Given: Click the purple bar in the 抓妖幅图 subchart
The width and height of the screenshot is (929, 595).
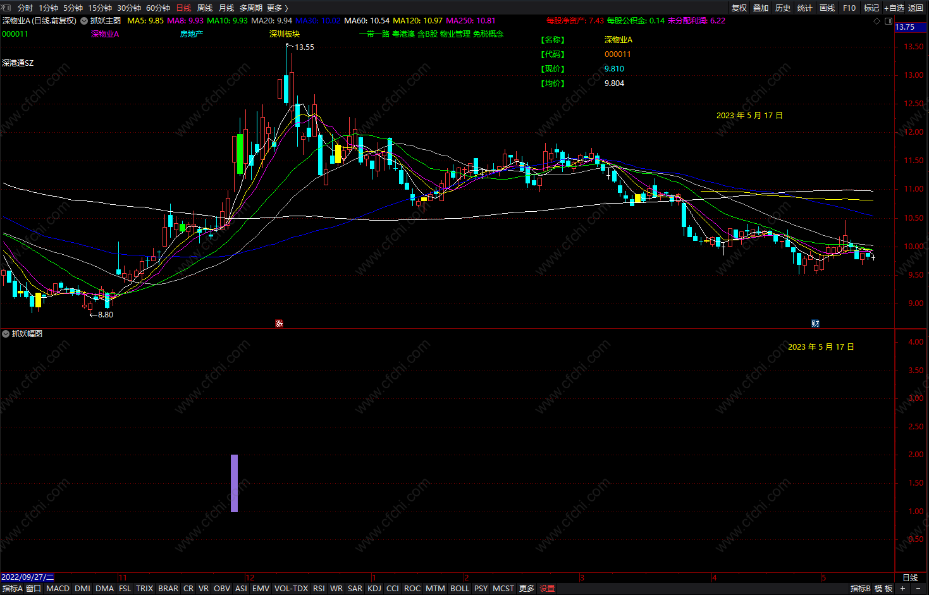Looking at the screenshot, I should tap(235, 483).
